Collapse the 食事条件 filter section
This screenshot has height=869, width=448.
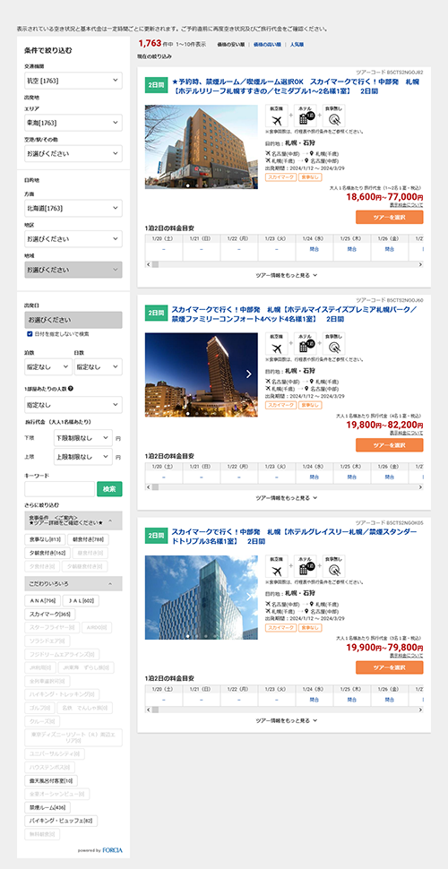point(73,521)
